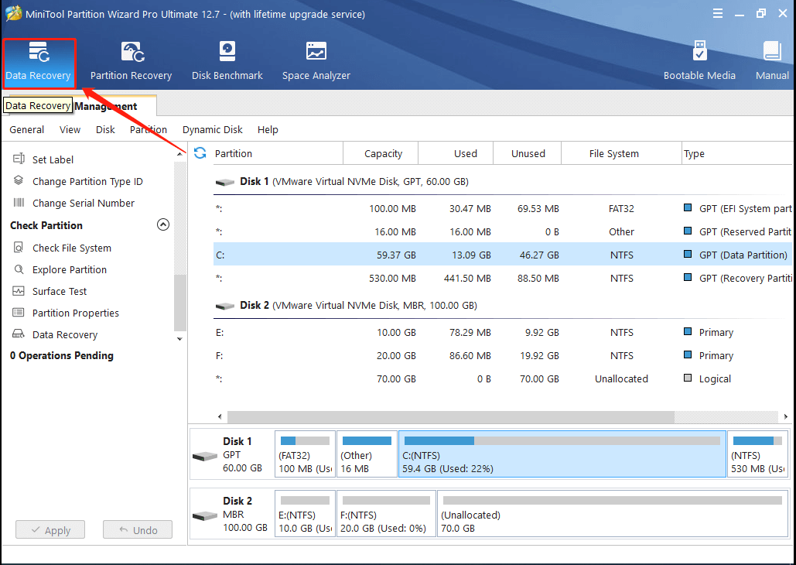The height and width of the screenshot is (565, 796).
Task: Collapse the Check Partition section
Action: pyautogui.click(x=163, y=224)
